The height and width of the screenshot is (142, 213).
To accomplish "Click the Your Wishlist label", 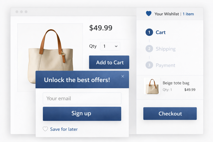I will click(167, 14).
